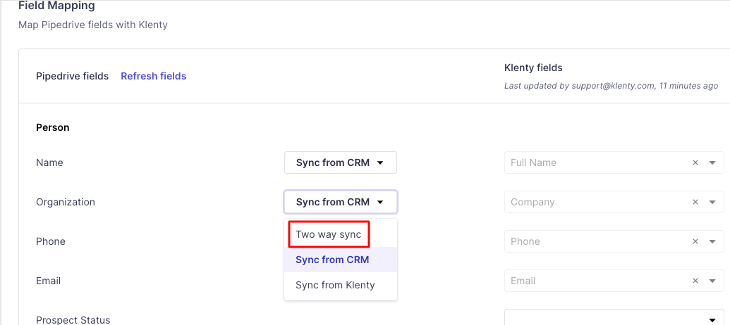Clear the Phone field selection
The image size is (730, 325).
695,241
